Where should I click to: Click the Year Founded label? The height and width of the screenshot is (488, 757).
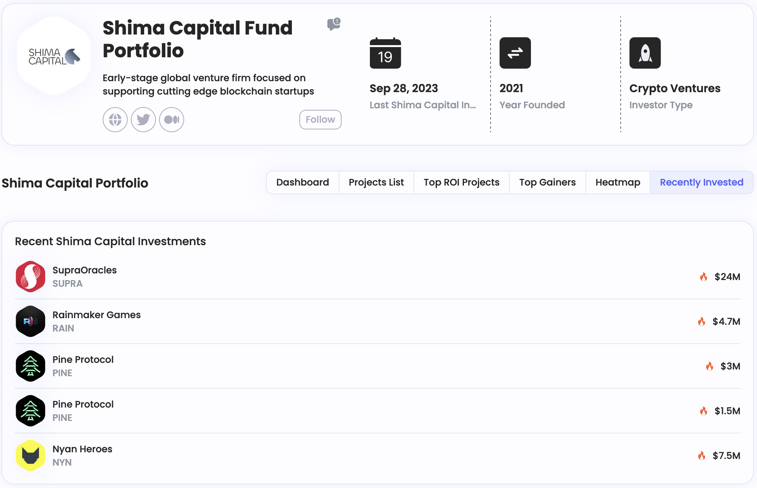[532, 105]
